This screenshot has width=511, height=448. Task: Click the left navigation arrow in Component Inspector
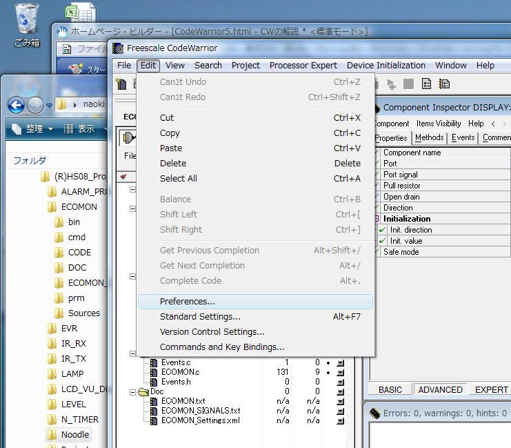point(493,124)
